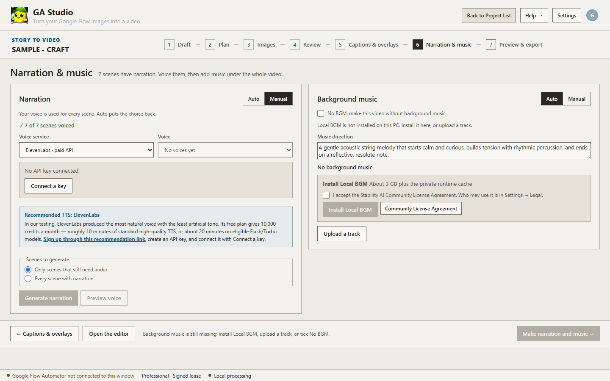The width and height of the screenshot is (610, 381).
Task: Open the user avatar G menu
Action: [x=592, y=15]
